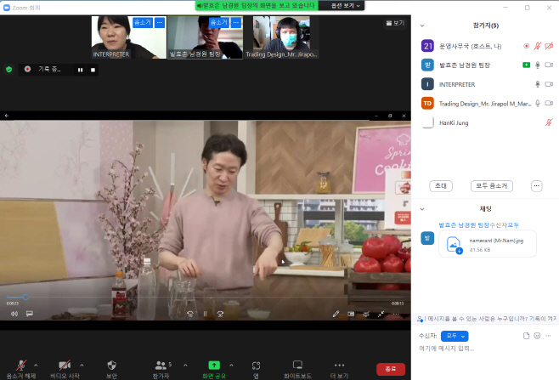Click the red End meeting button
The height and width of the screenshot is (380, 559).
391,369
